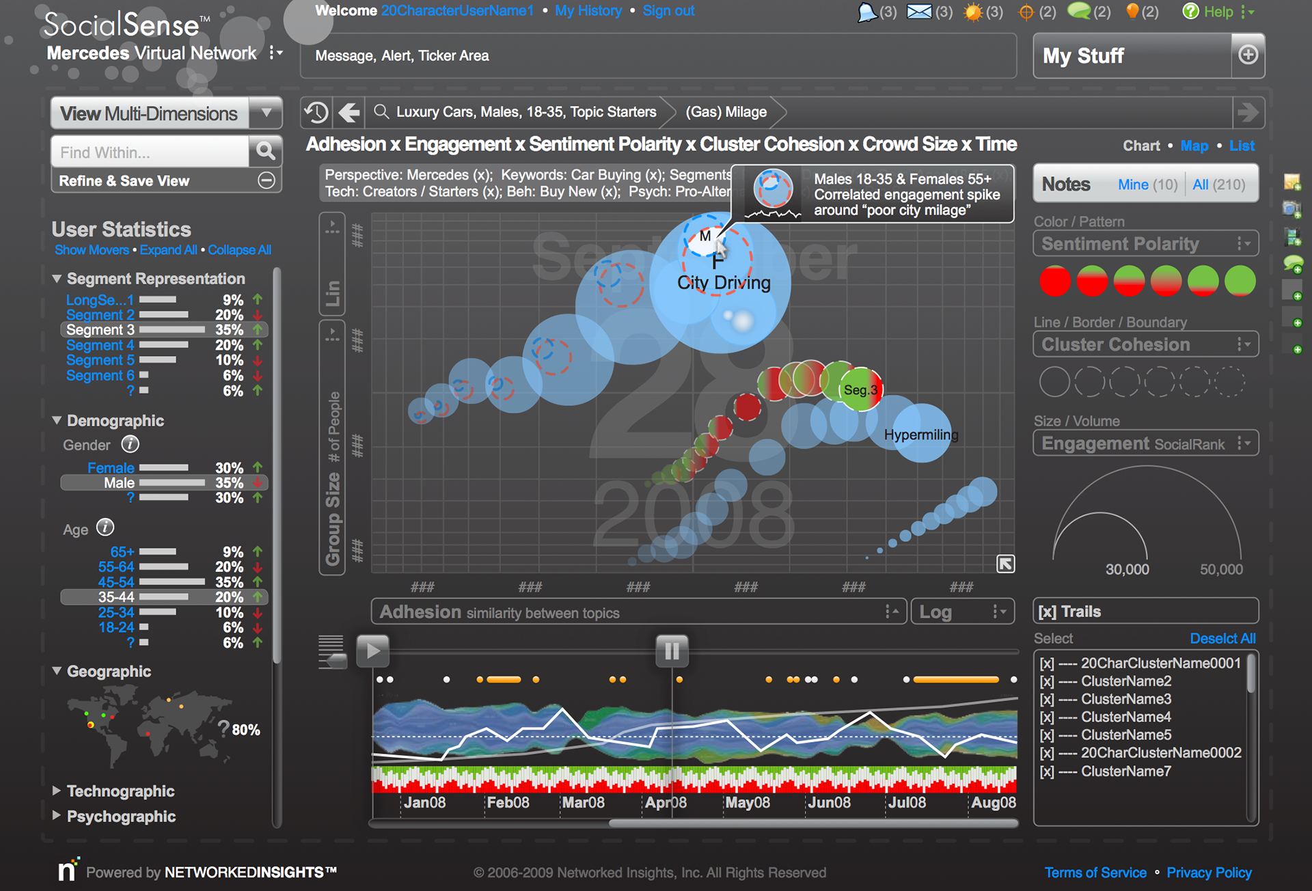Image resolution: width=1312 pixels, height=891 pixels.
Task: Click the Find Within search button
Action: coord(265,151)
